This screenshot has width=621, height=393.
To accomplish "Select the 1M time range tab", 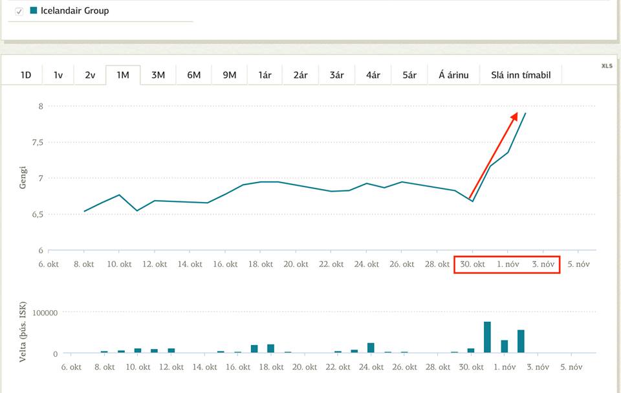I will coord(123,75).
